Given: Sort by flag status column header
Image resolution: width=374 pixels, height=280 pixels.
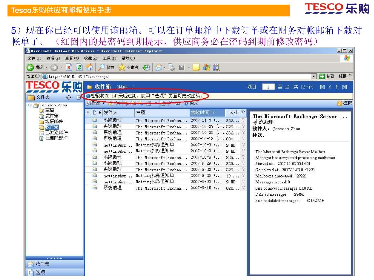Looking at the screenshot, I should point(243,112).
